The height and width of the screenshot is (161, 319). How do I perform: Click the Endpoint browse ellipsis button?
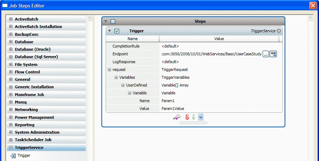(266, 54)
